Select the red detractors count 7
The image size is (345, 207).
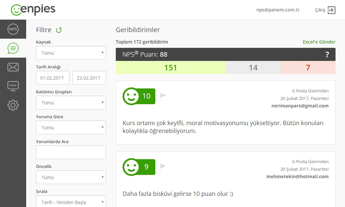pos(308,67)
